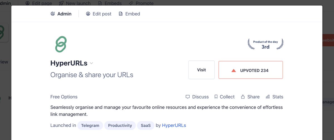This screenshot has height=140, width=334.
Task: Click New launch in background top bar
Action: [x=75, y=3]
